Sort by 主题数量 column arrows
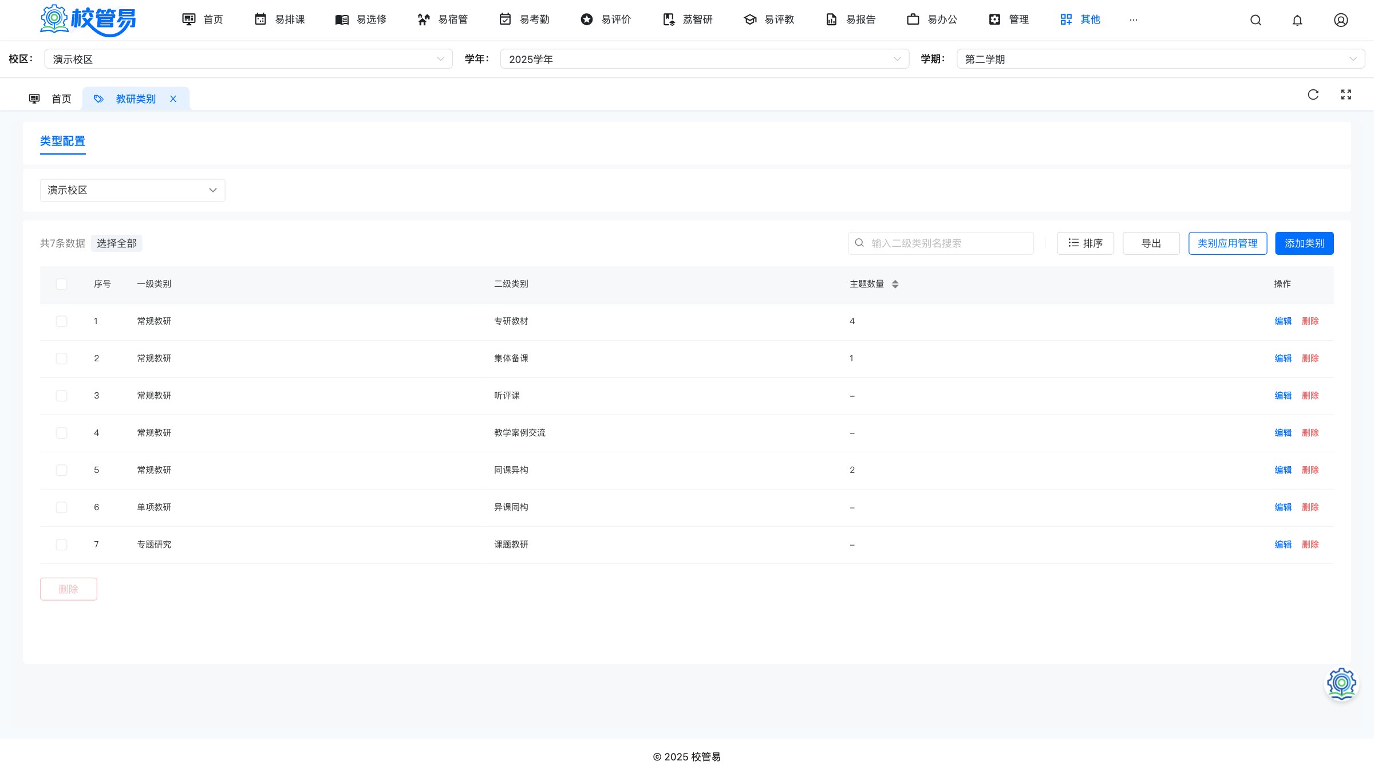 895,284
